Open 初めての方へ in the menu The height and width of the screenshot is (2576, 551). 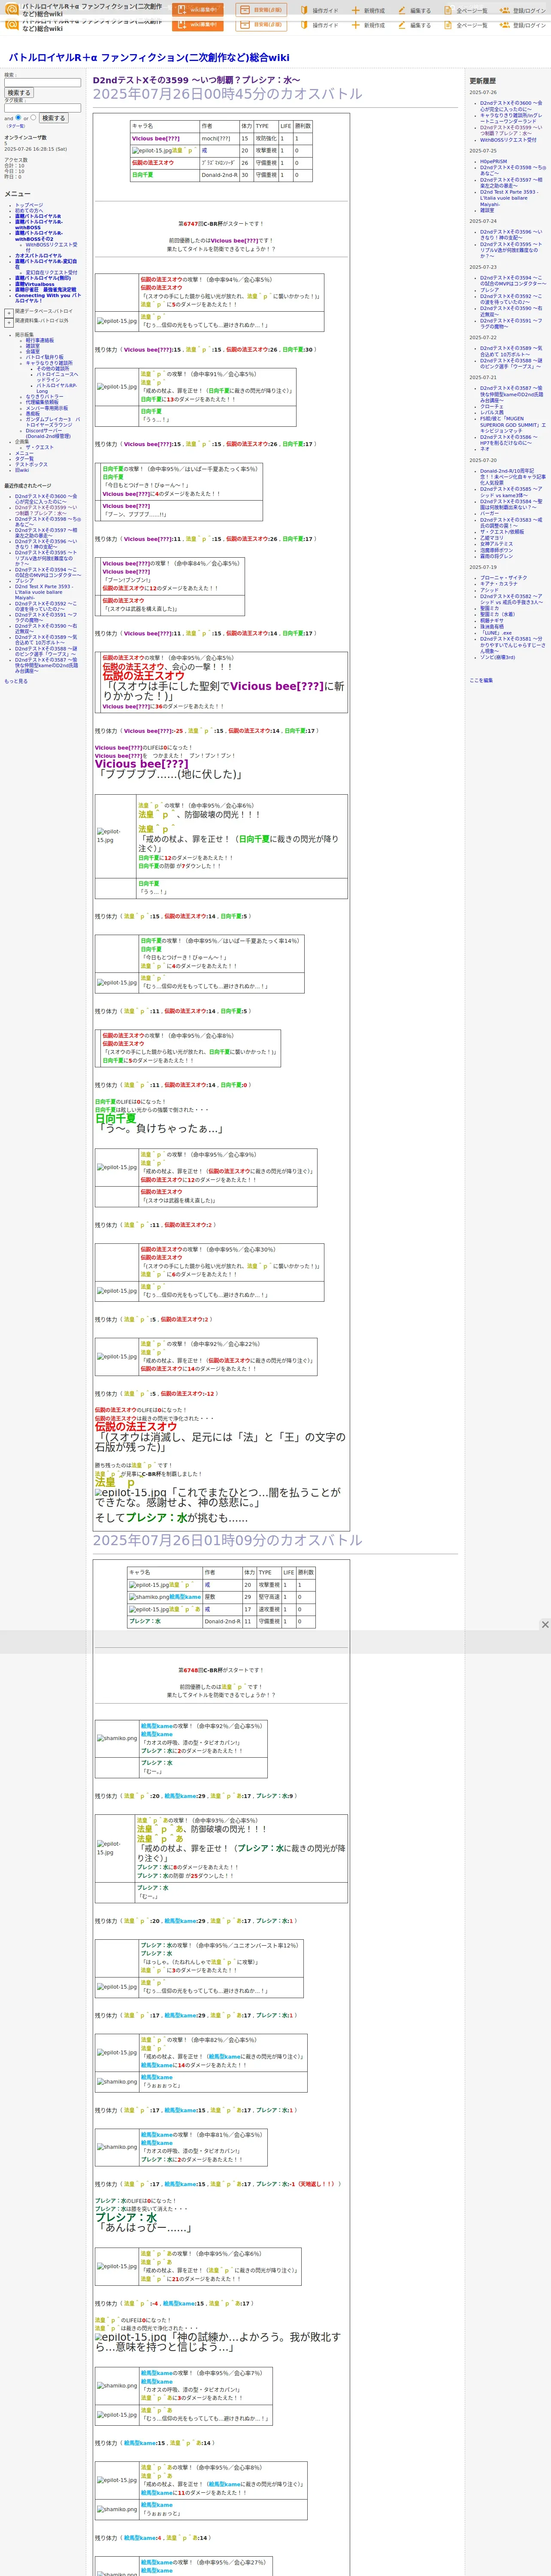pos(29,211)
